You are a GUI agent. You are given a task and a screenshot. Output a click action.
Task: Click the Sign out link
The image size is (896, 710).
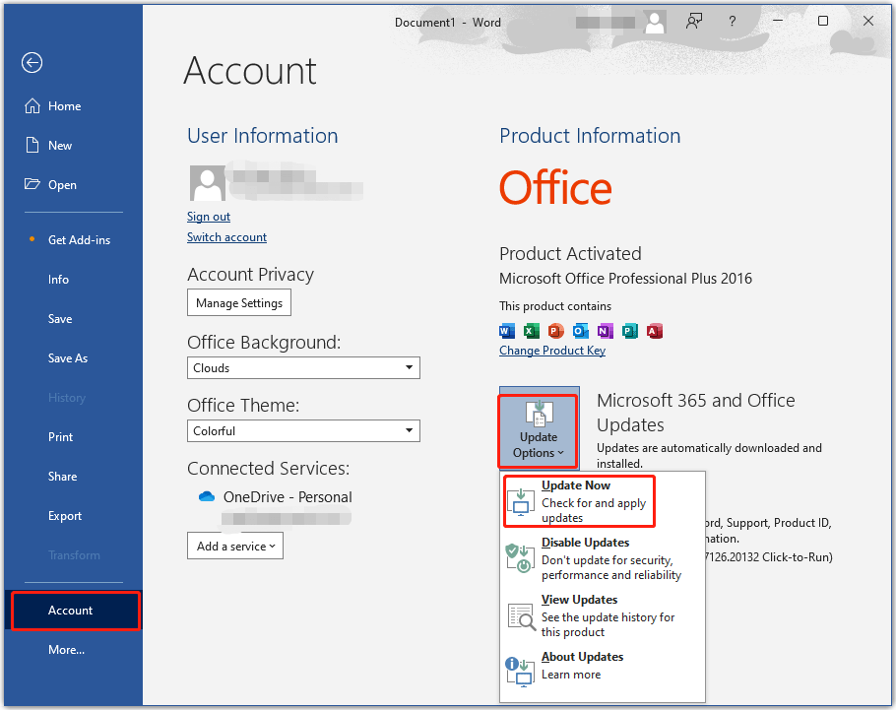point(209,217)
